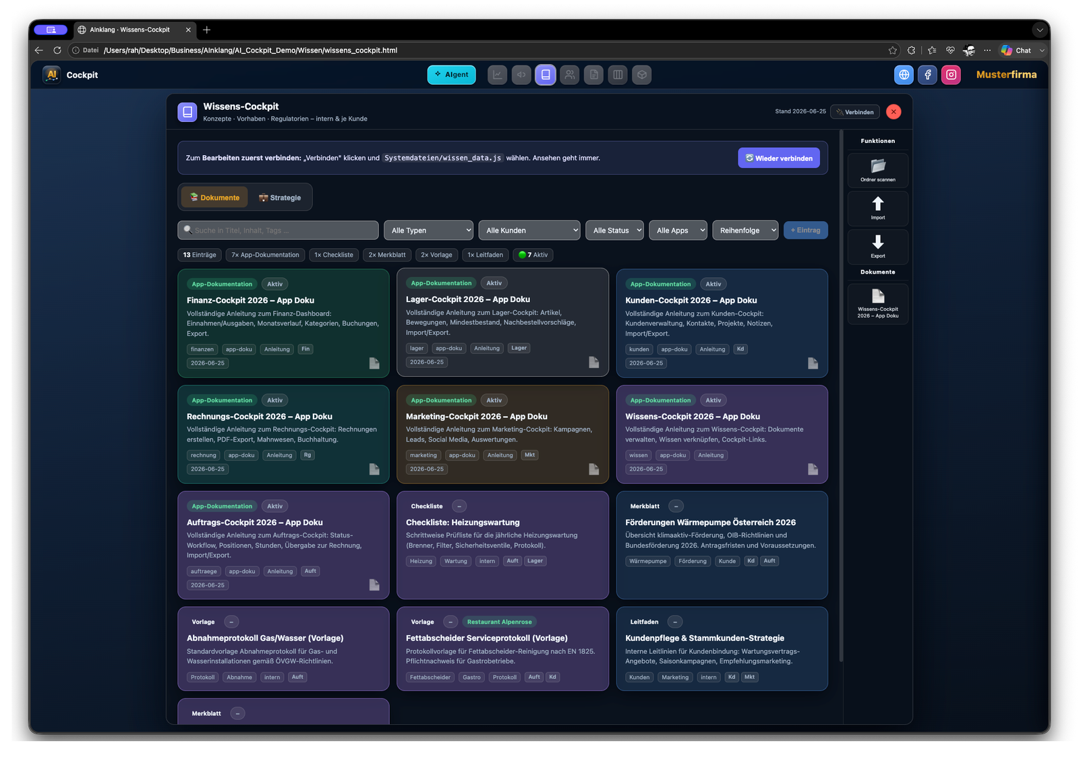The width and height of the screenshot is (1079, 772).
Task: Switch to the Dokumente tab
Action: point(214,198)
